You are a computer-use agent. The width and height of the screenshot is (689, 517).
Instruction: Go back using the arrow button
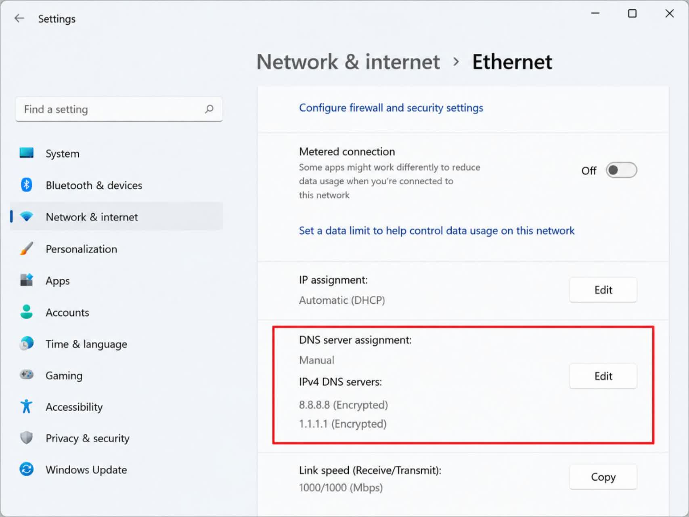pyautogui.click(x=19, y=19)
